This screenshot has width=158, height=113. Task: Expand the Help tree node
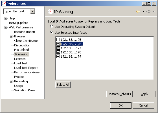coord(6,18)
